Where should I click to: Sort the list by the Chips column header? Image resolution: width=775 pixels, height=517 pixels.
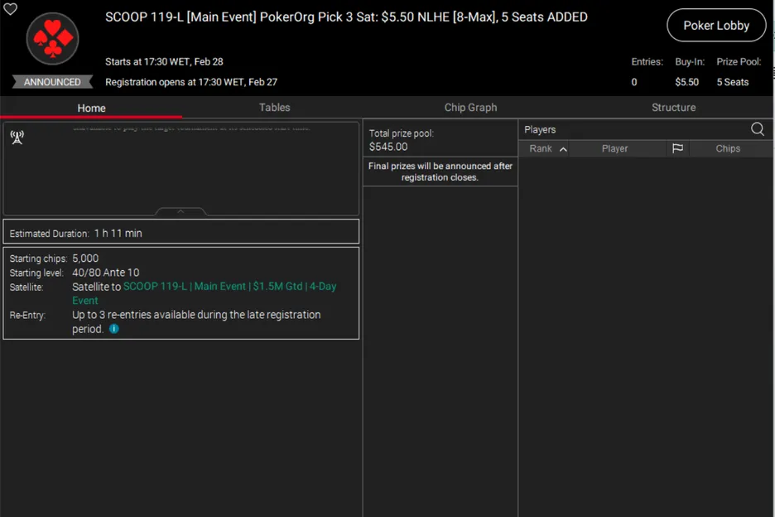pyautogui.click(x=727, y=148)
